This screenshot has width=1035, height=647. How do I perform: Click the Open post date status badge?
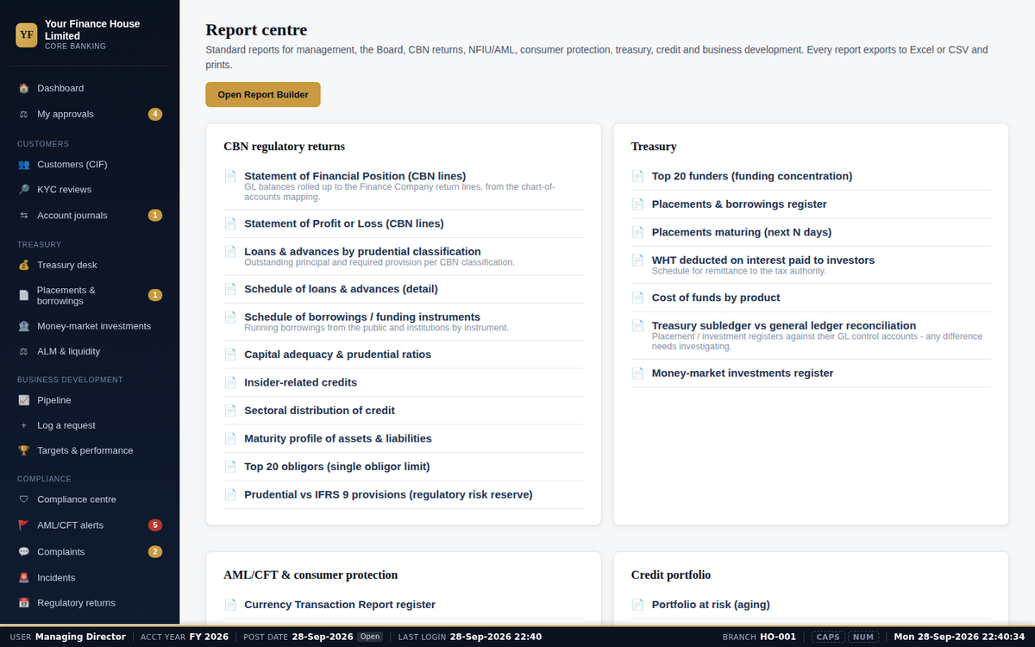(370, 637)
